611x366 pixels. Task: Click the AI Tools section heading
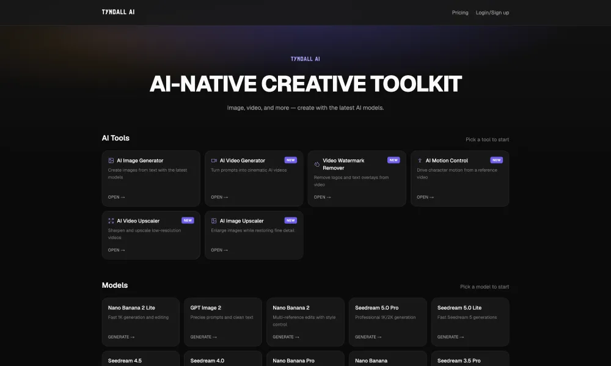(115, 138)
